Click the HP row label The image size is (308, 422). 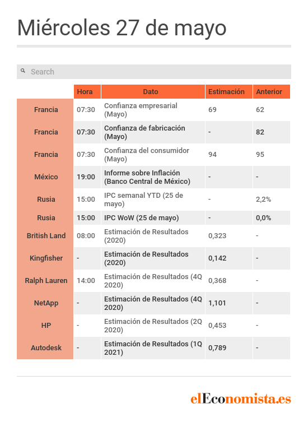click(46, 326)
